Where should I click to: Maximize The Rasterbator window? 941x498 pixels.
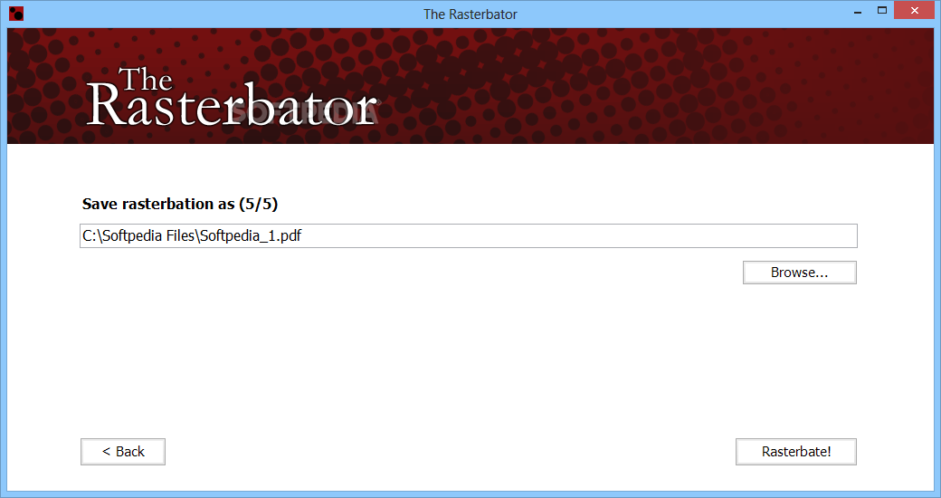(x=881, y=10)
